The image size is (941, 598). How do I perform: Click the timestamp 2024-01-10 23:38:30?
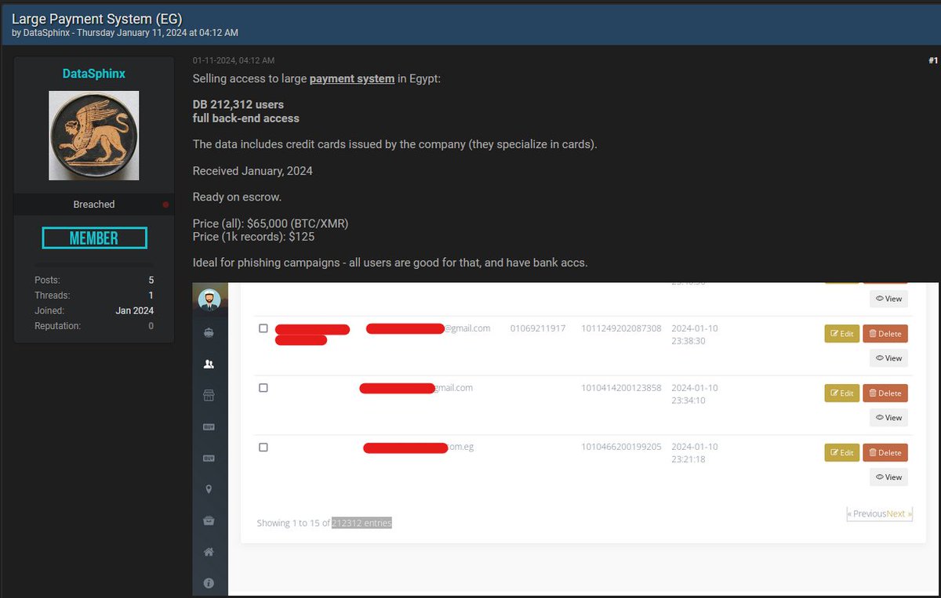pyautogui.click(x=694, y=335)
